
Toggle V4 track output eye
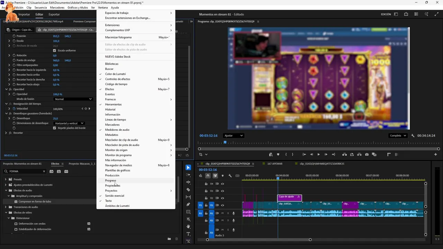pos(223,184)
